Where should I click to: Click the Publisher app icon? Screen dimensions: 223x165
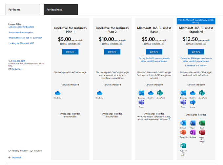(x=183, y=146)
